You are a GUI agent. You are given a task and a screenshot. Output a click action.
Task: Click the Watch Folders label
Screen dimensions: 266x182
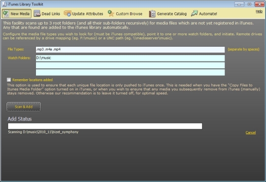19,58
